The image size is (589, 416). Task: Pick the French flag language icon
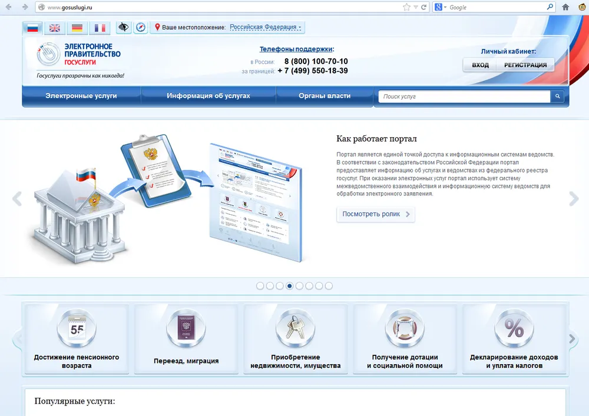(100, 28)
